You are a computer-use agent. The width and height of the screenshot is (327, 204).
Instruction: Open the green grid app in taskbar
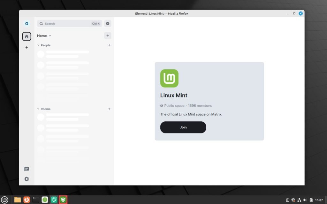(x=45, y=200)
